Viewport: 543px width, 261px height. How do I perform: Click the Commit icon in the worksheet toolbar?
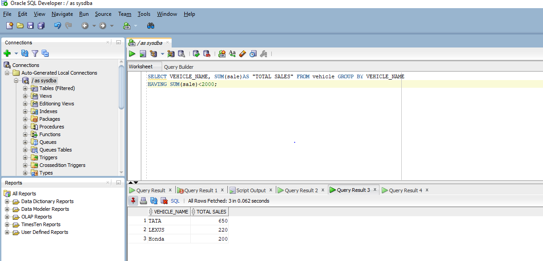(x=196, y=54)
